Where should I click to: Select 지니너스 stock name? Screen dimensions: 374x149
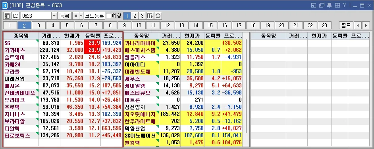pyautogui.click(x=14, y=114)
